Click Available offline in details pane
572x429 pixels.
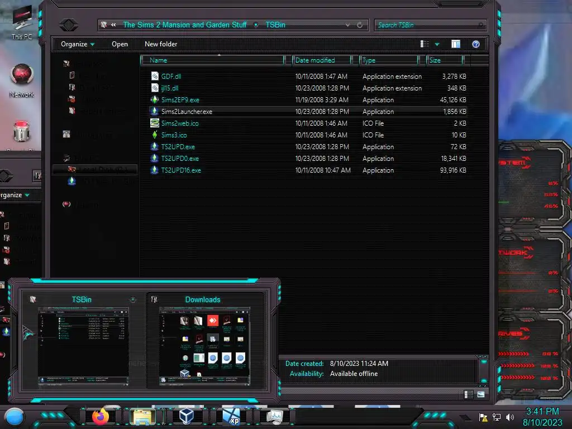click(x=354, y=374)
